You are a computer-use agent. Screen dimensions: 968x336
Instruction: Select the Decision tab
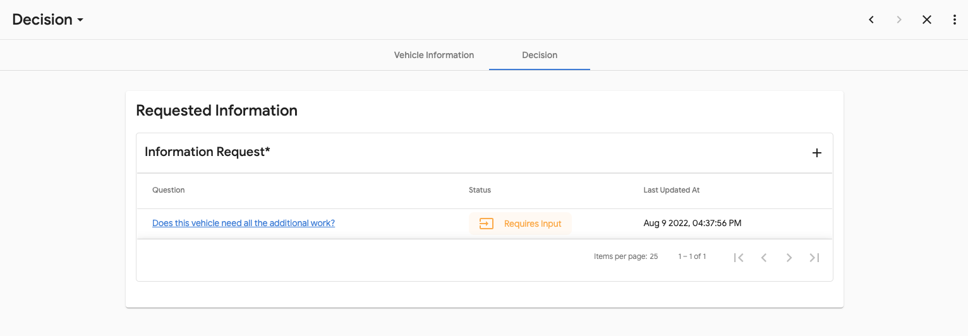[540, 55]
